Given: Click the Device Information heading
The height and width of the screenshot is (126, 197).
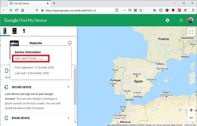Looking at the screenshot, I should point(28,52).
